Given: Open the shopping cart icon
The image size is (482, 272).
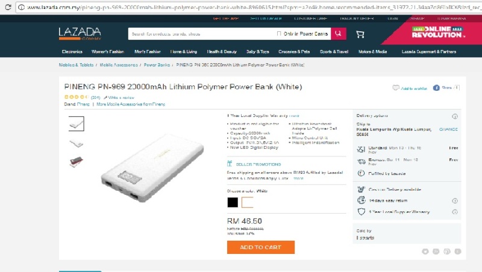Looking at the screenshot, I should coord(360,34).
